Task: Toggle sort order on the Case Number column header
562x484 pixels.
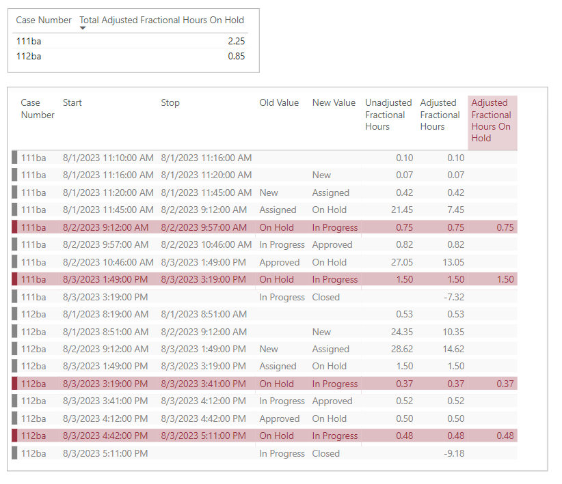Action: tap(37, 109)
